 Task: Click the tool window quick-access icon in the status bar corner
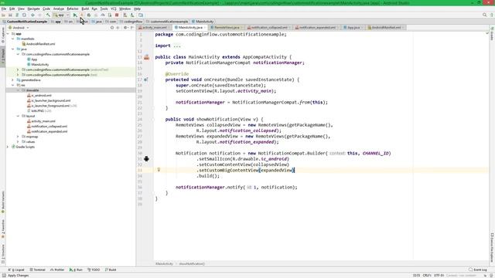click(4, 276)
